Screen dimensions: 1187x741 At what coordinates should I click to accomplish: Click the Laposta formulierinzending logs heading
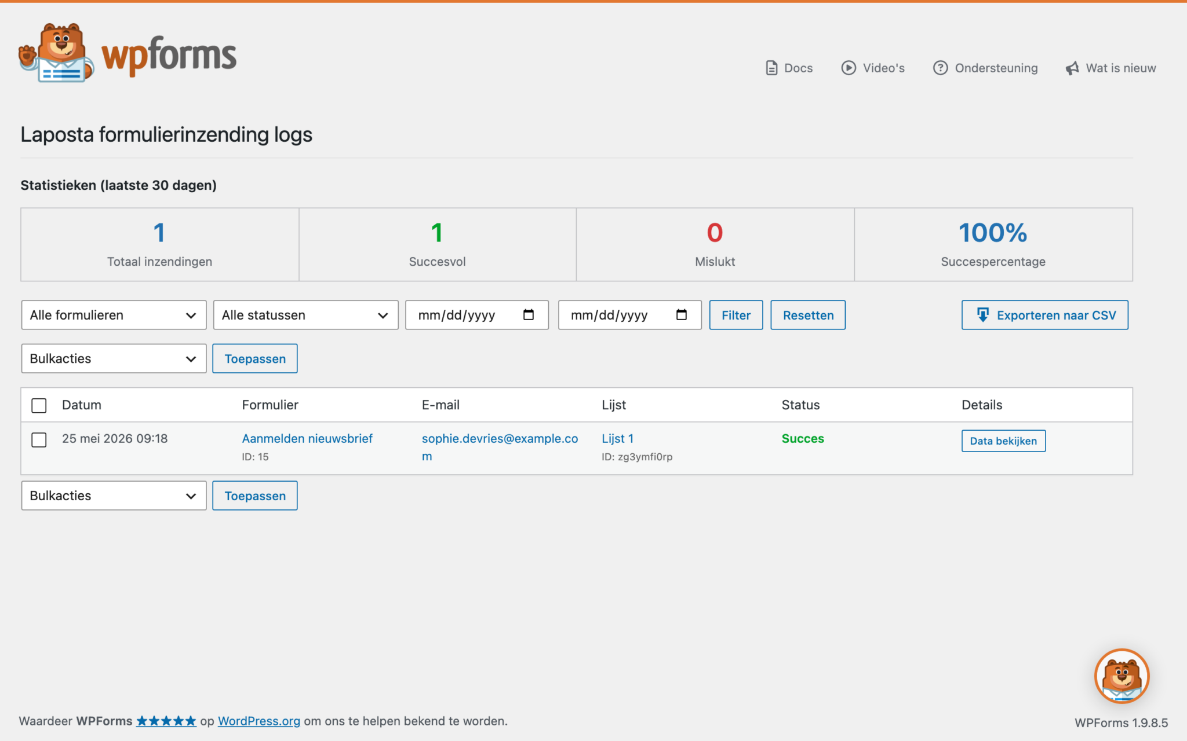[166, 134]
